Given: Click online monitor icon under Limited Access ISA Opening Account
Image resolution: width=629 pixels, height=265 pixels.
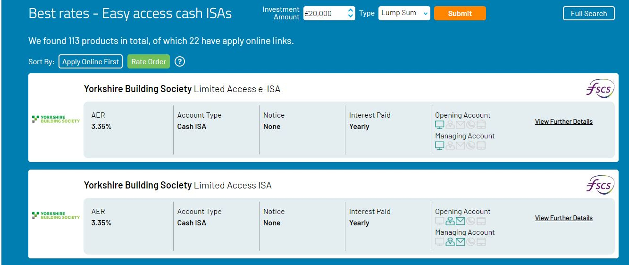Looking at the screenshot, I should 439,221.
